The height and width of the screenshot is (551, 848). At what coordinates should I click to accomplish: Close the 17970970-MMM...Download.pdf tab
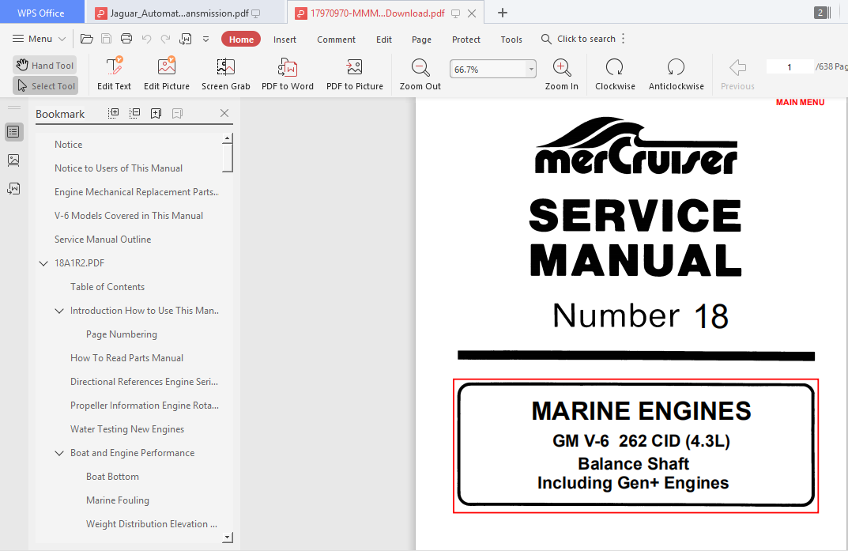pos(472,13)
